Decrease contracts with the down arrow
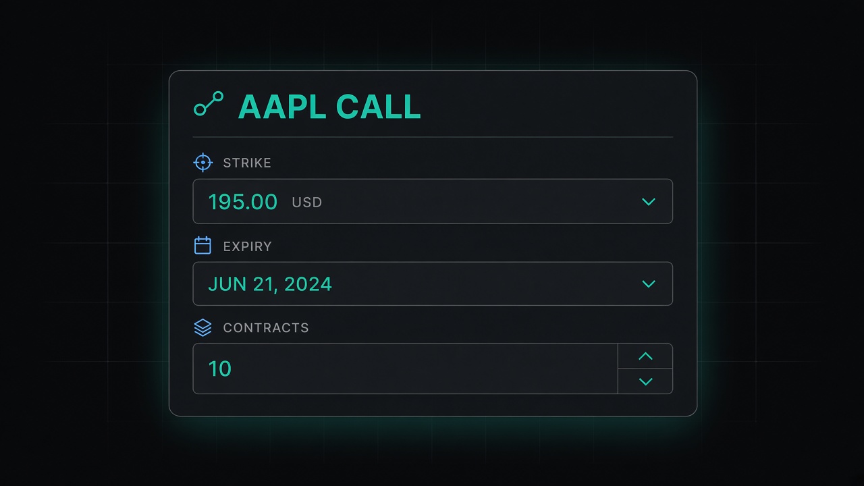This screenshot has width=864, height=486. pos(645,381)
